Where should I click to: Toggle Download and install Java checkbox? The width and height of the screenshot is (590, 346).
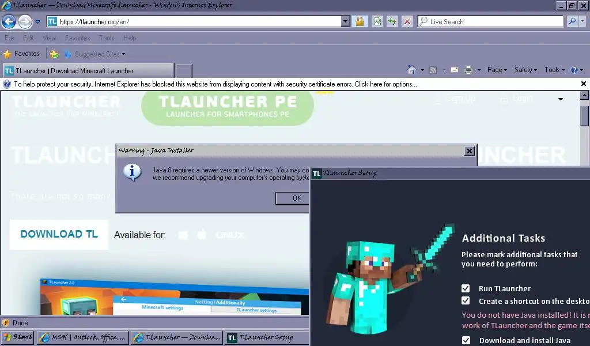click(466, 340)
